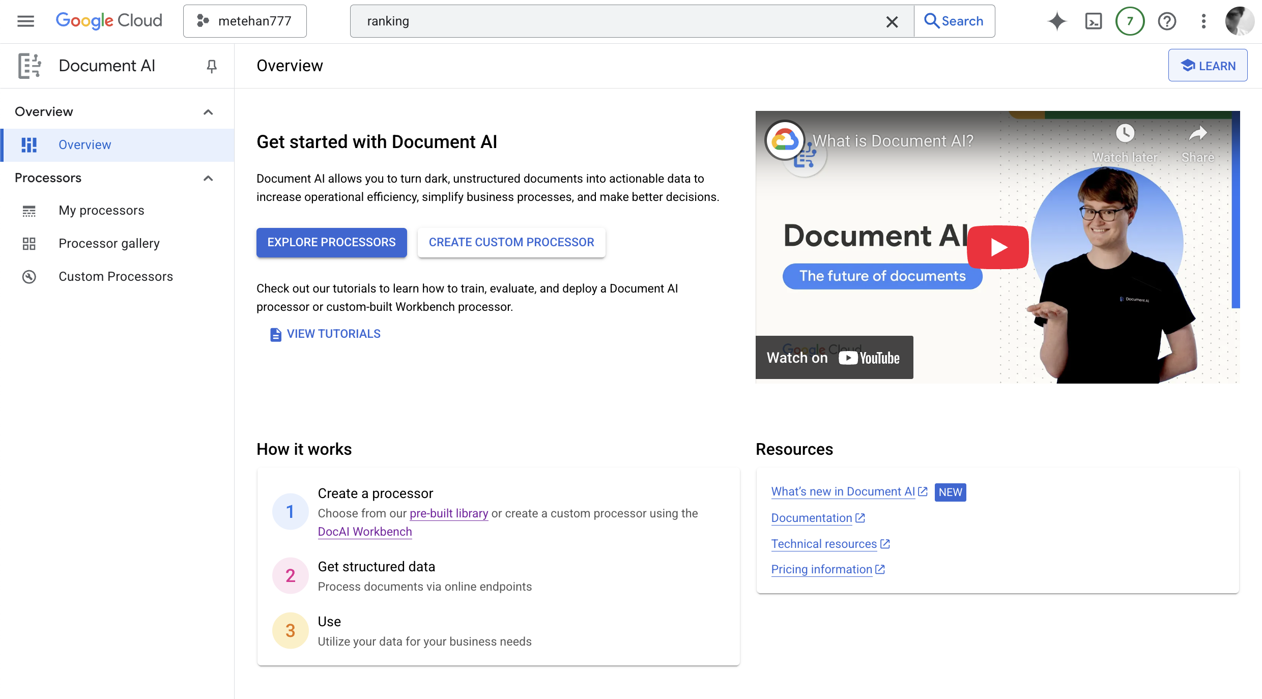1262x699 pixels.
Task: Clear the search box with X
Action: click(892, 21)
